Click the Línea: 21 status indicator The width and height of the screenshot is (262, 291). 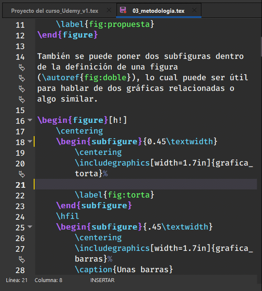click(17, 280)
